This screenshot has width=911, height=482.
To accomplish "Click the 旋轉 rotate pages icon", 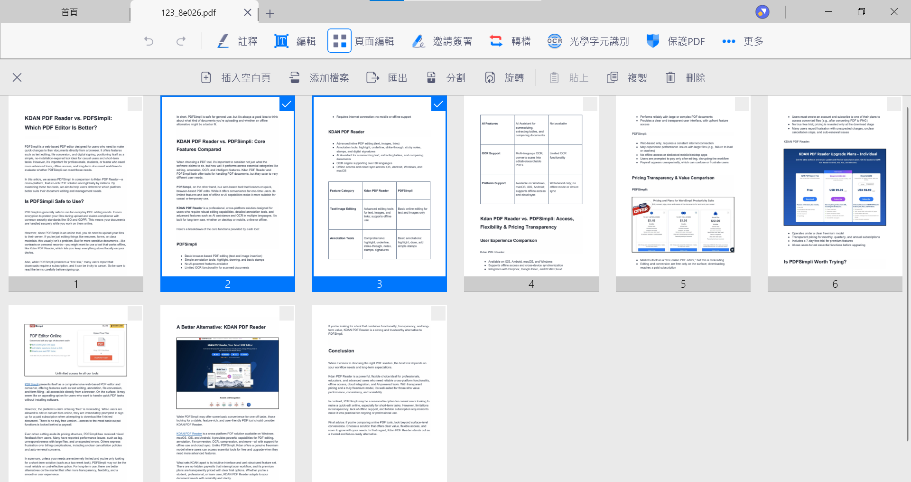I will pyautogui.click(x=490, y=78).
